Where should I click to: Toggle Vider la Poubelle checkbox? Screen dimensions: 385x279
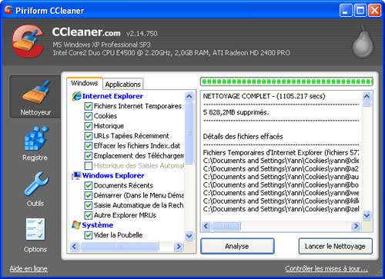pos(89,235)
